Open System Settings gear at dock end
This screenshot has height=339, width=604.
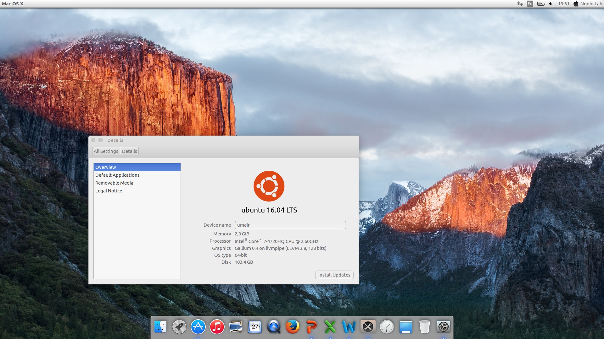click(x=444, y=327)
